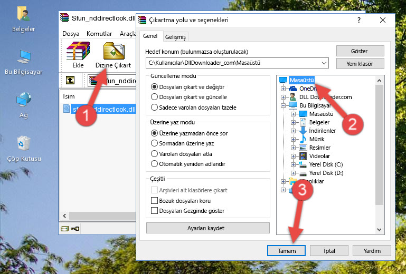
Task: Enable Bozuk dosyaları koru checkbox
Action: tap(154, 201)
